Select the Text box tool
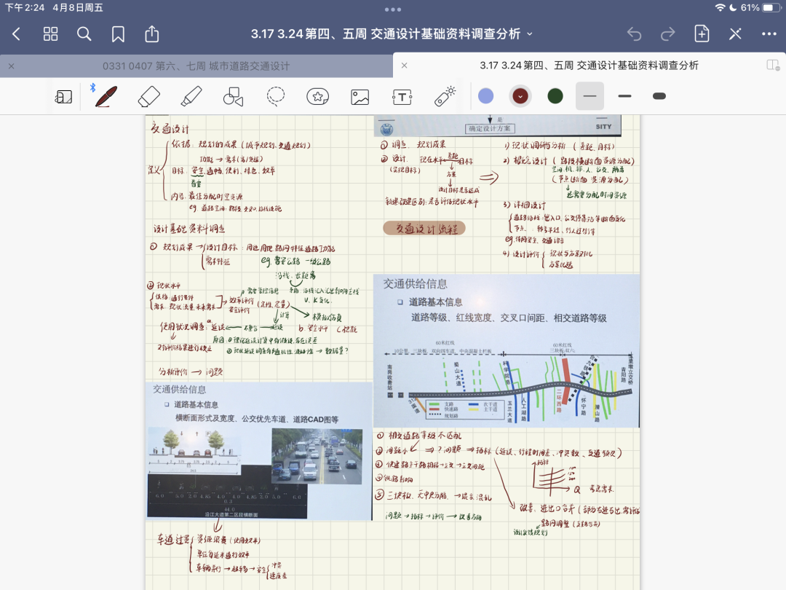 tap(402, 96)
